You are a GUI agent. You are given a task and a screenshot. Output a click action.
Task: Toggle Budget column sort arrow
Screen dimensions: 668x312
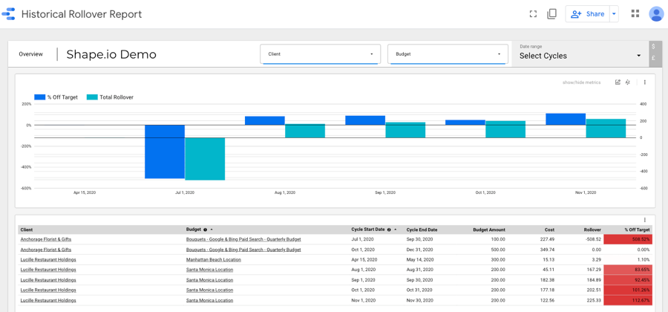212,230
